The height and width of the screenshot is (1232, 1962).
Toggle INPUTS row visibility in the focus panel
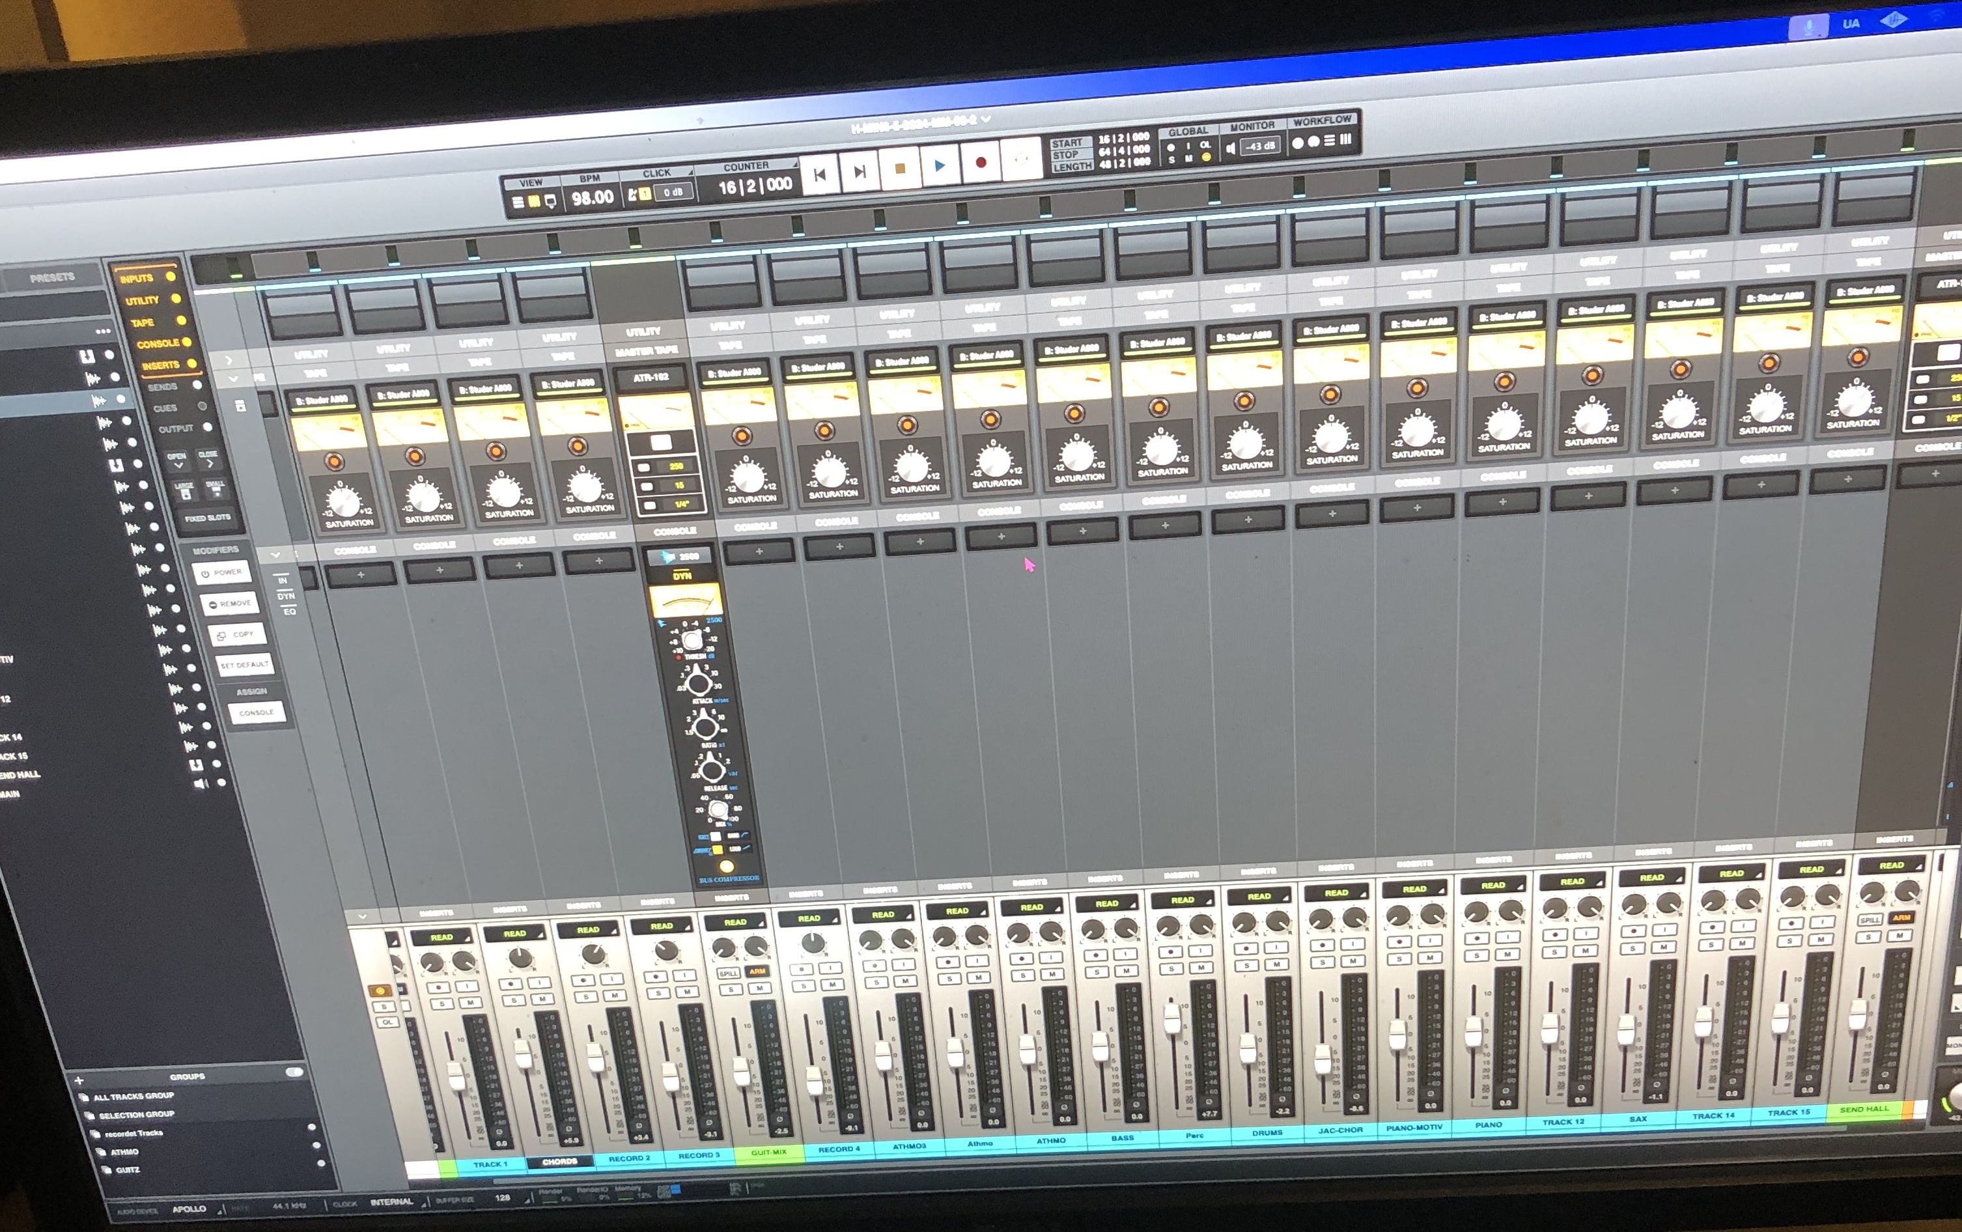click(147, 278)
